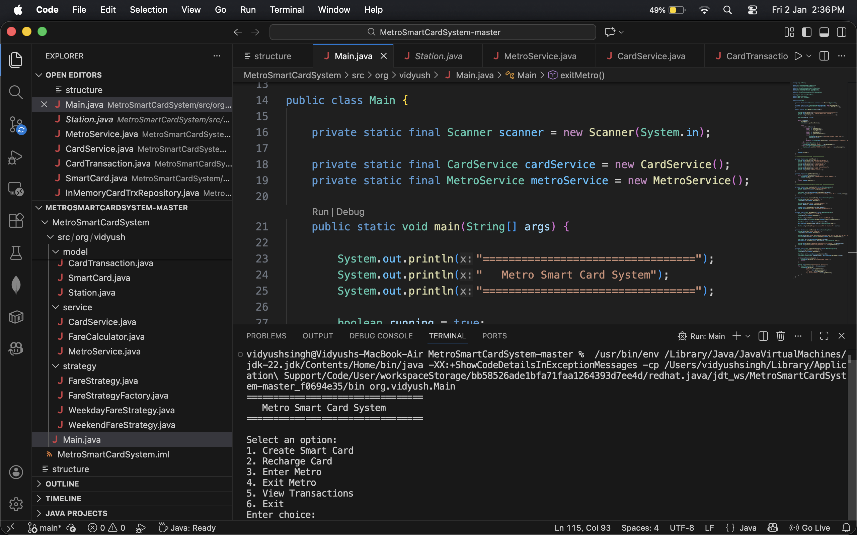
Task: Toggle the bottom panel layout button
Action: 824,32
